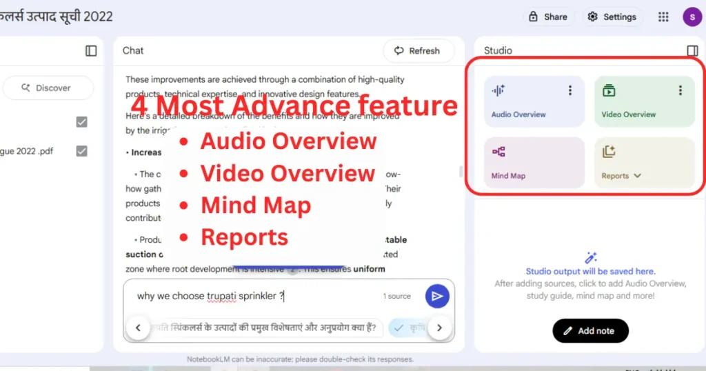The width and height of the screenshot is (706, 371).
Task: Click the chat panel scrollbar
Action: (x=461, y=171)
